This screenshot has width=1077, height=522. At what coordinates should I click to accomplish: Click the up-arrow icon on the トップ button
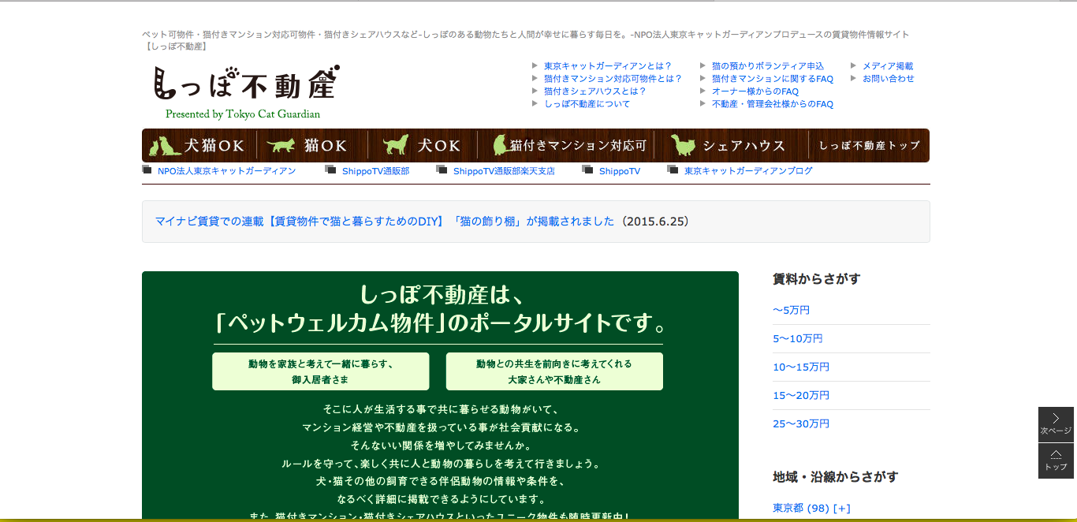pyautogui.click(x=1056, y=454)
